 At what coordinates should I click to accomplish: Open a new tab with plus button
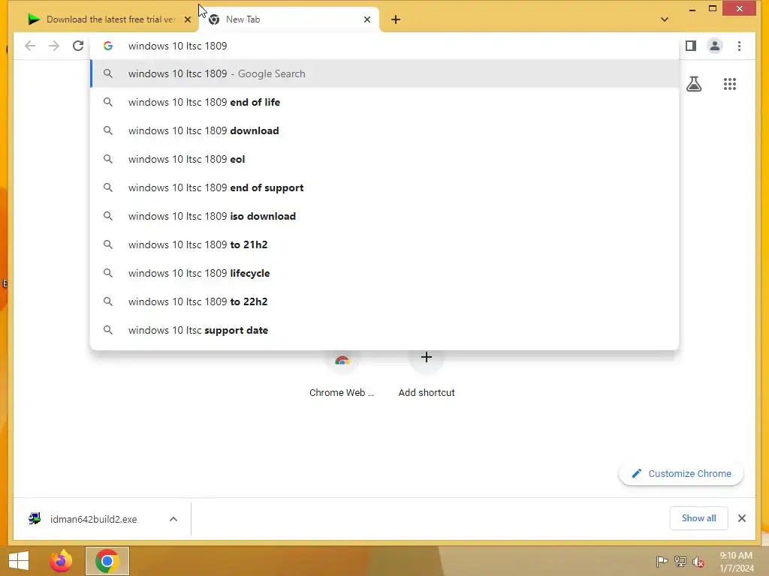pos(396,19)
